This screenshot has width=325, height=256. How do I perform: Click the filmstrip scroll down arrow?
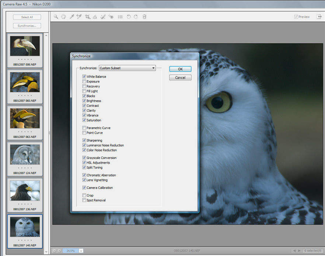[46, 252]
